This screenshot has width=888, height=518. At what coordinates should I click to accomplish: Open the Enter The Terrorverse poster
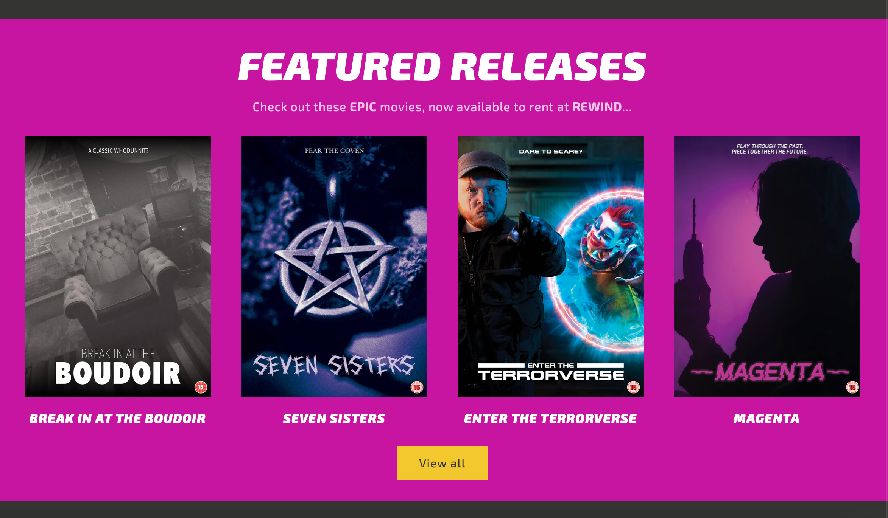point(551,267)
